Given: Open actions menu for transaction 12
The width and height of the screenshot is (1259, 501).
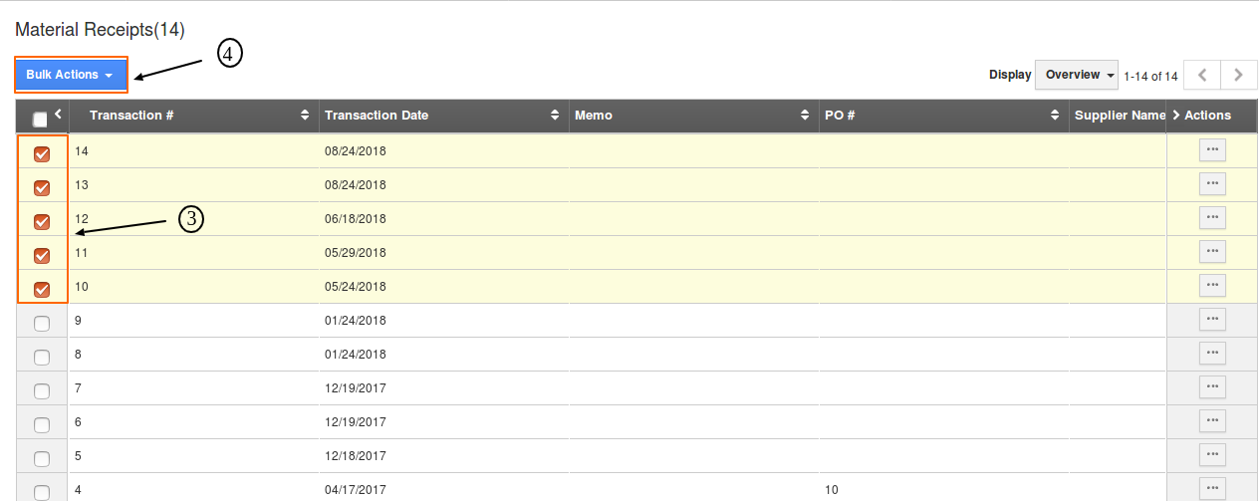Looking at the screenshot, I should (x=1212, y=218).
